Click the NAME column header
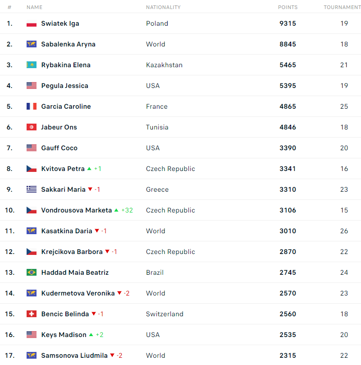This screenshot has width=361, height=365. (34, 7)
